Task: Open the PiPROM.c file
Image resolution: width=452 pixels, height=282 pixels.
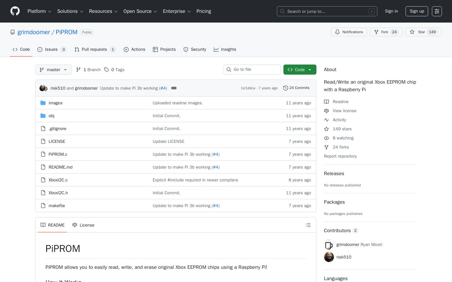Action: coord(58,154)
